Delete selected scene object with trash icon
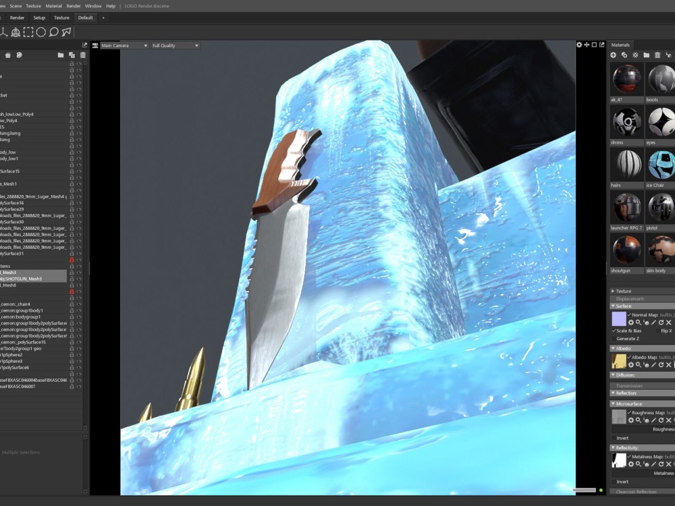675x506 pixels. (83, 55)
